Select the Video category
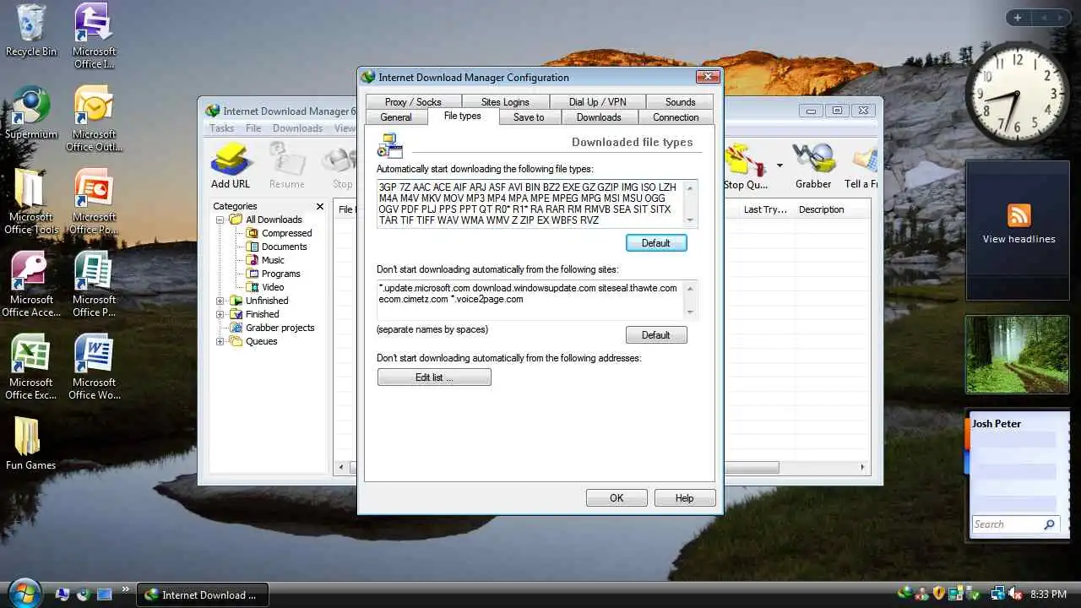 pyautogui.click(x=273, y=287)
